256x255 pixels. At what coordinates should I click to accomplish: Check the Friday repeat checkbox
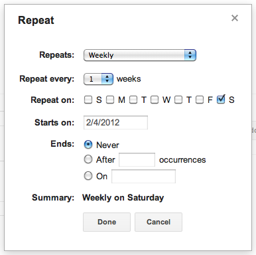point(200,100)
